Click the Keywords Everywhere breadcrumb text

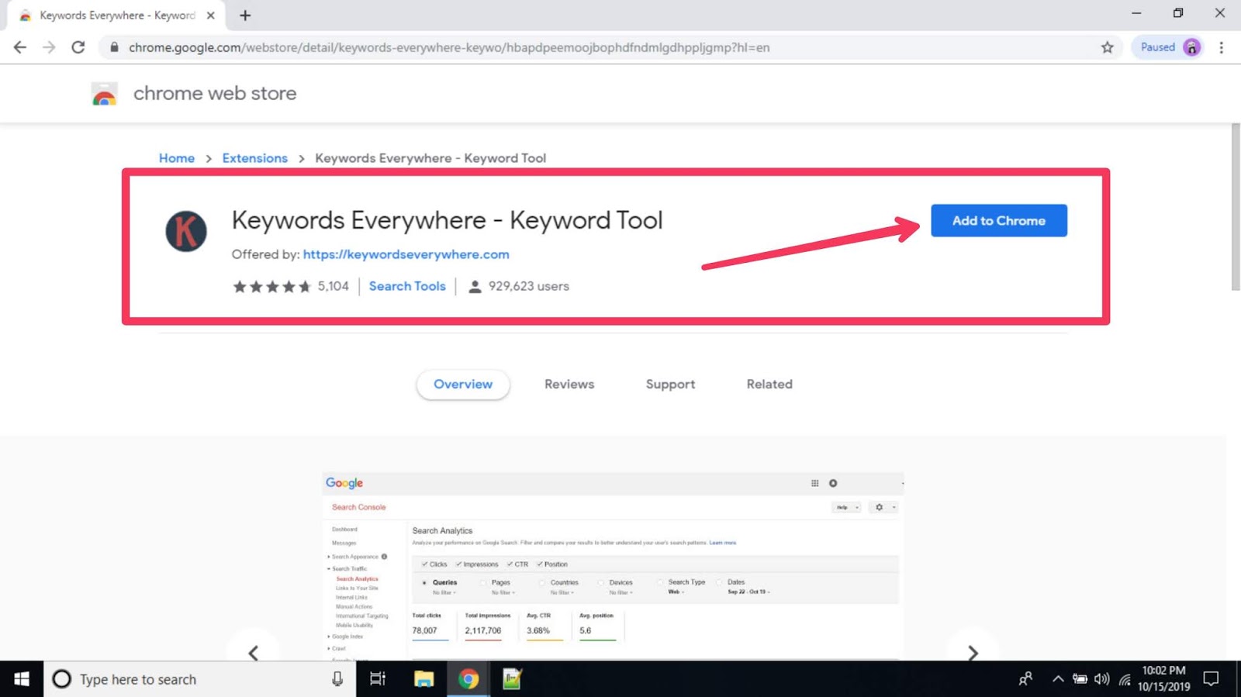coord(430,158)
